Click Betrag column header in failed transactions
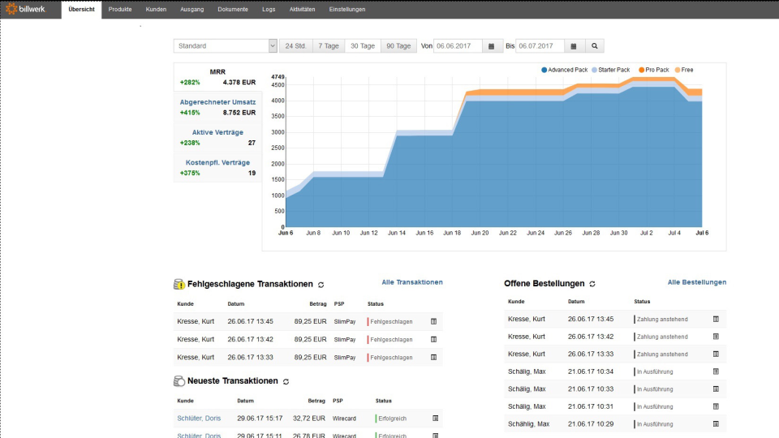779x438 pixels. click(318, 304)
